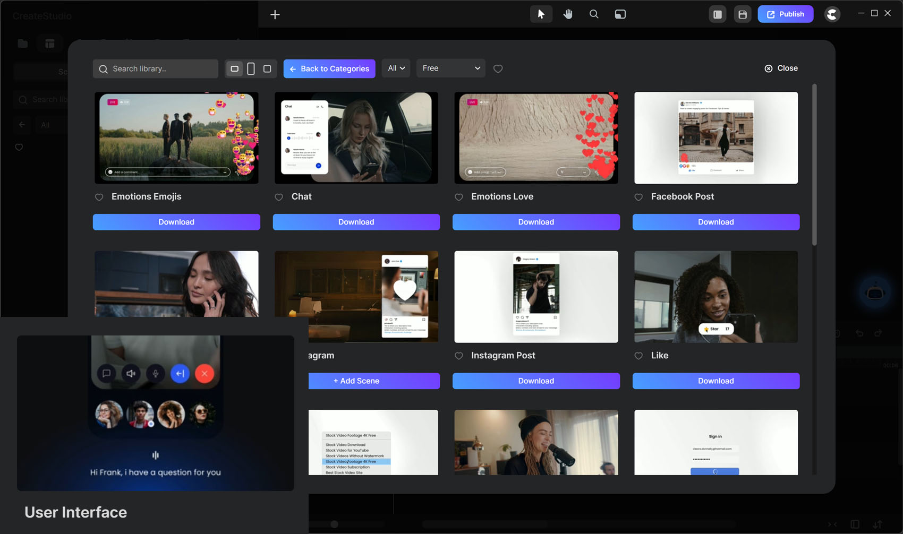Select the square orientation filter
The height and width of the screenshot is (534, 903).
pyautogui.click(x=267, y=68)
